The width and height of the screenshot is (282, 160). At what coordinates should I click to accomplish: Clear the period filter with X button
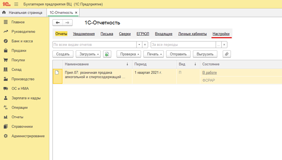[224, 45]
